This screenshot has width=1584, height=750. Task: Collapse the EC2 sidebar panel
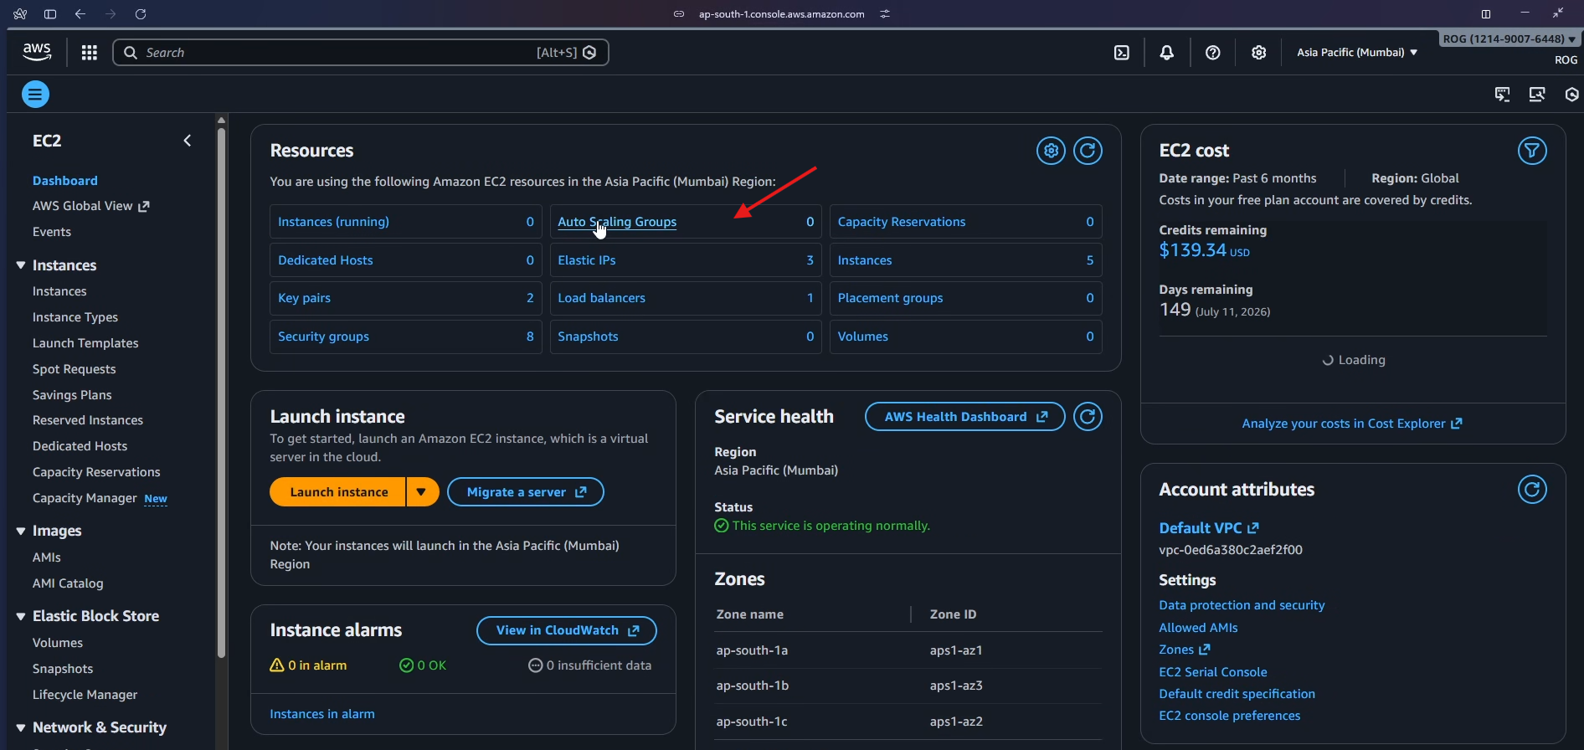(x=188, y=141)
